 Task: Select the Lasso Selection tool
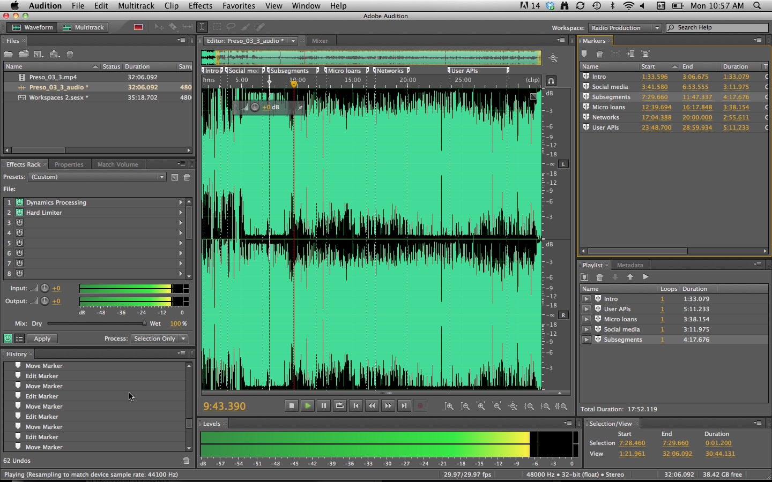pos(231,27)
